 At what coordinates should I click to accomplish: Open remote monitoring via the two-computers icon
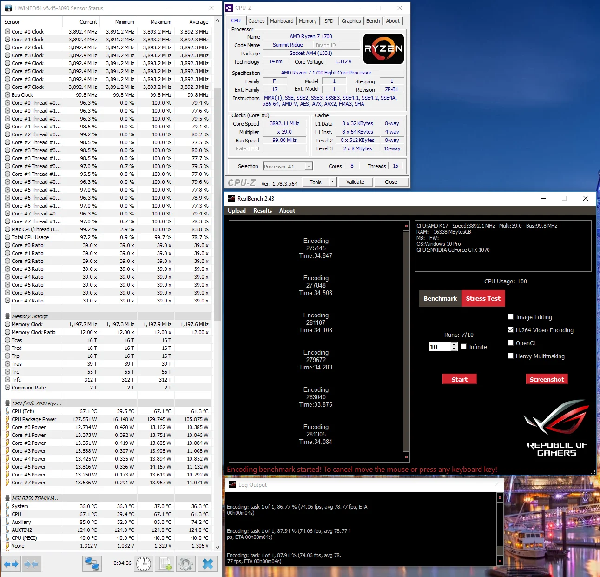pyautogui.click(x=92, y=564)
